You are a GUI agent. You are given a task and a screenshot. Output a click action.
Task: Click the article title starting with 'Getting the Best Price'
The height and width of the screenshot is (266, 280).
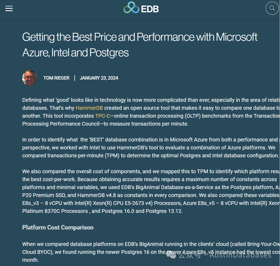(140, 45)
